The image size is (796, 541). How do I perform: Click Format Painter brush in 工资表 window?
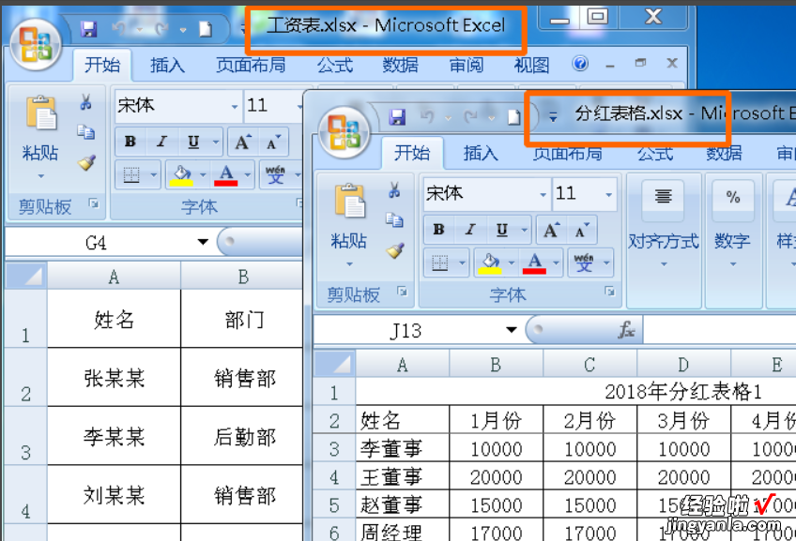click(x=86, y=163)
